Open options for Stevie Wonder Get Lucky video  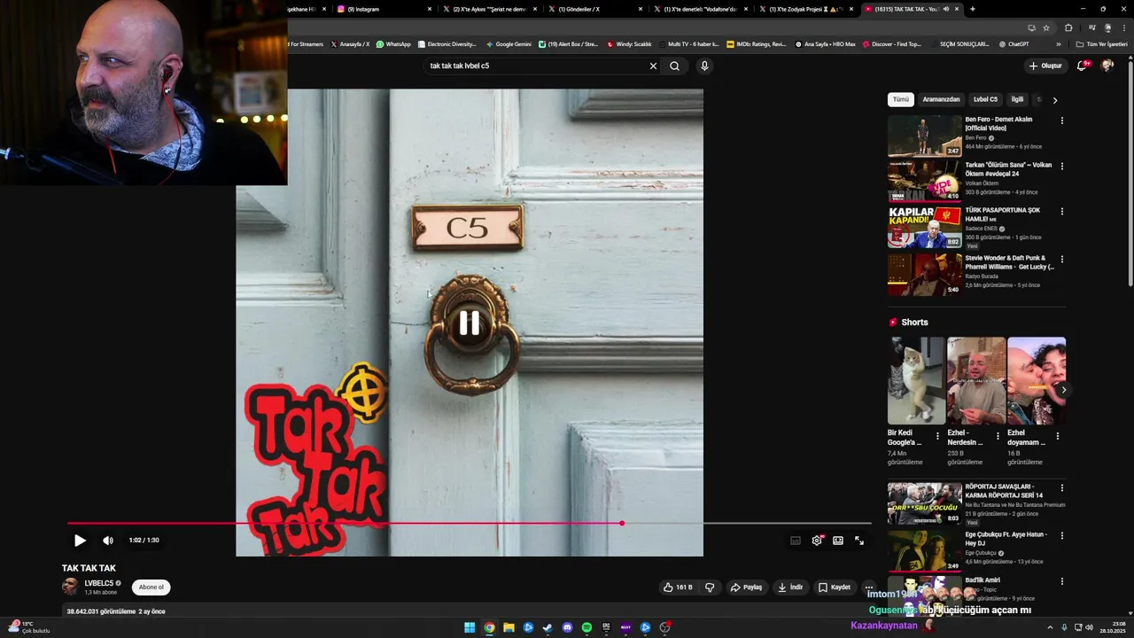(x=1062, y=260)
